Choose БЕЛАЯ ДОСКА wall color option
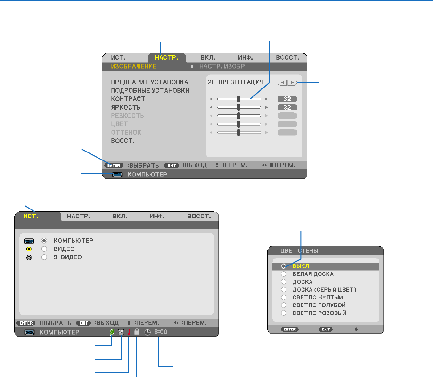 point(326,274)
